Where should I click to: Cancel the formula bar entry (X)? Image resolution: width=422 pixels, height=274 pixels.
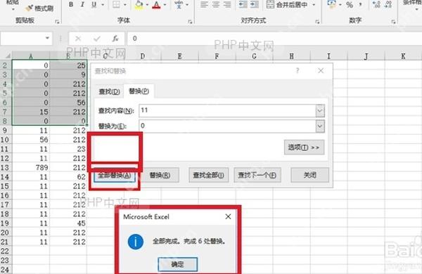tap(78, 39)
